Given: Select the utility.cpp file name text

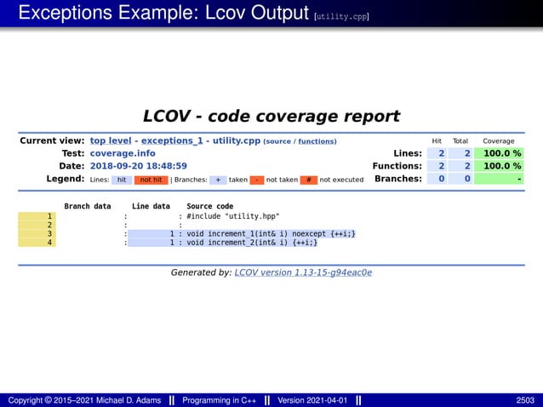Looking at the screenshot, I should click(236, 140).
